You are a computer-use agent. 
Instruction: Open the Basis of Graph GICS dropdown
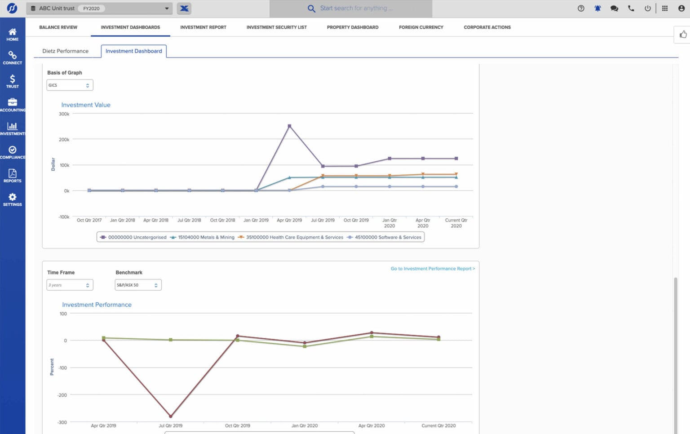(x=70, y=85)
